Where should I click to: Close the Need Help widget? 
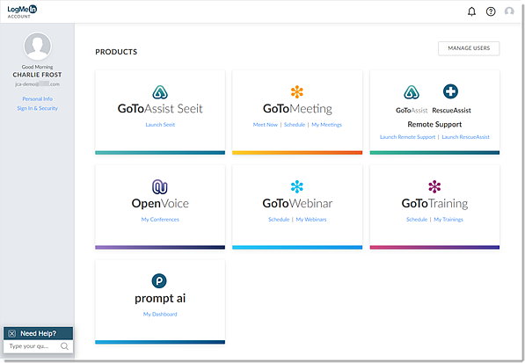(x=12, y=334)
